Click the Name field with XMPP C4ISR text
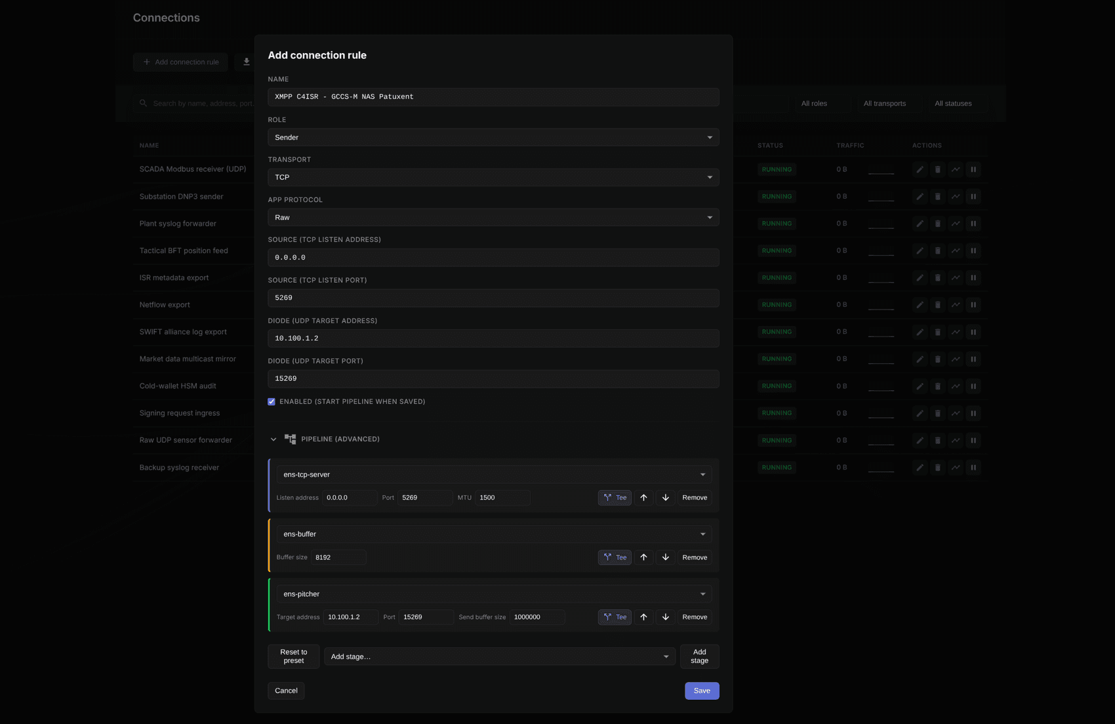The height and width of the screenshot is (724, 1115). 493,97
